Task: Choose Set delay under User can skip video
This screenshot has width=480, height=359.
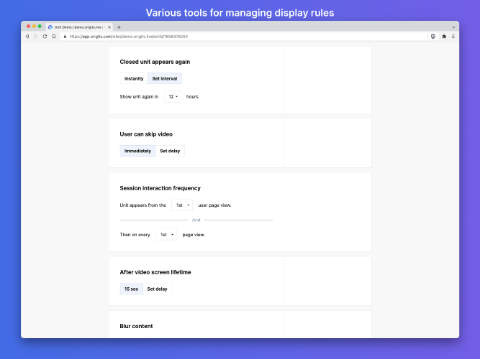Action: coord(170,151)
